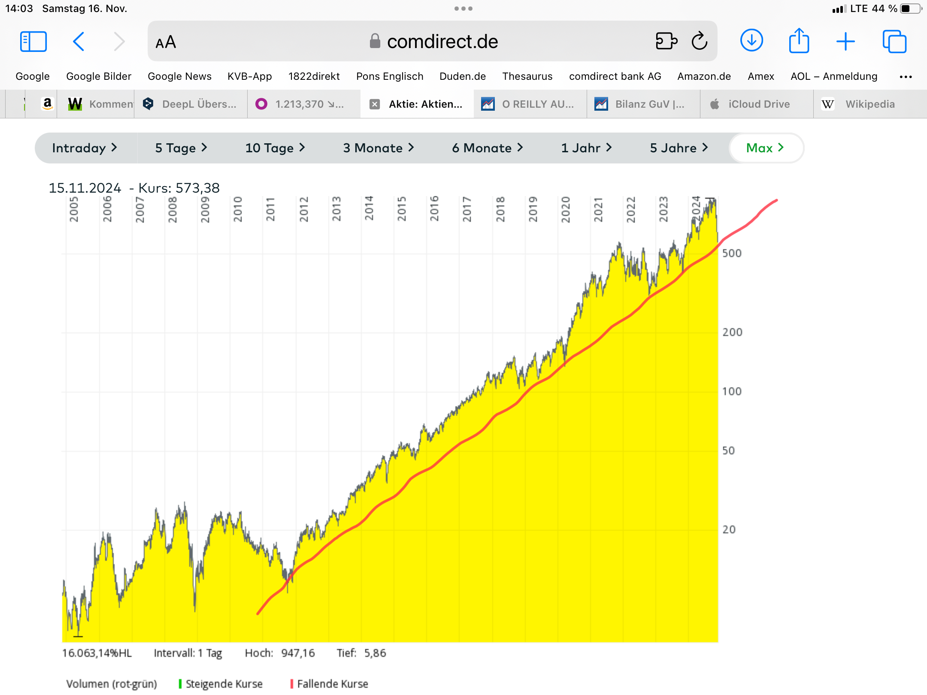Open a new tab with the plus icon
Viewport: 927px width, 695px height.
[x=845, y=42]
